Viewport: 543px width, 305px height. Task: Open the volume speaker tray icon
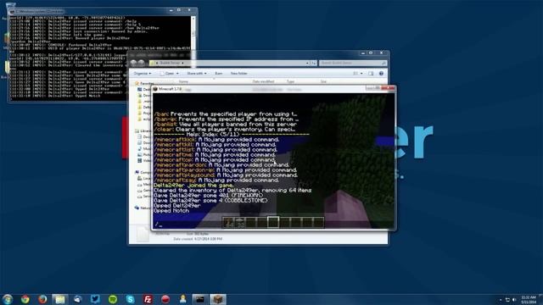pyautogui.click(x=514, y=299)
